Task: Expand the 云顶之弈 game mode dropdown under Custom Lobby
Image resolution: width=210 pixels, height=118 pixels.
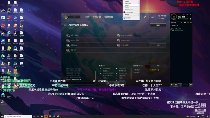Action: point(72,28)
